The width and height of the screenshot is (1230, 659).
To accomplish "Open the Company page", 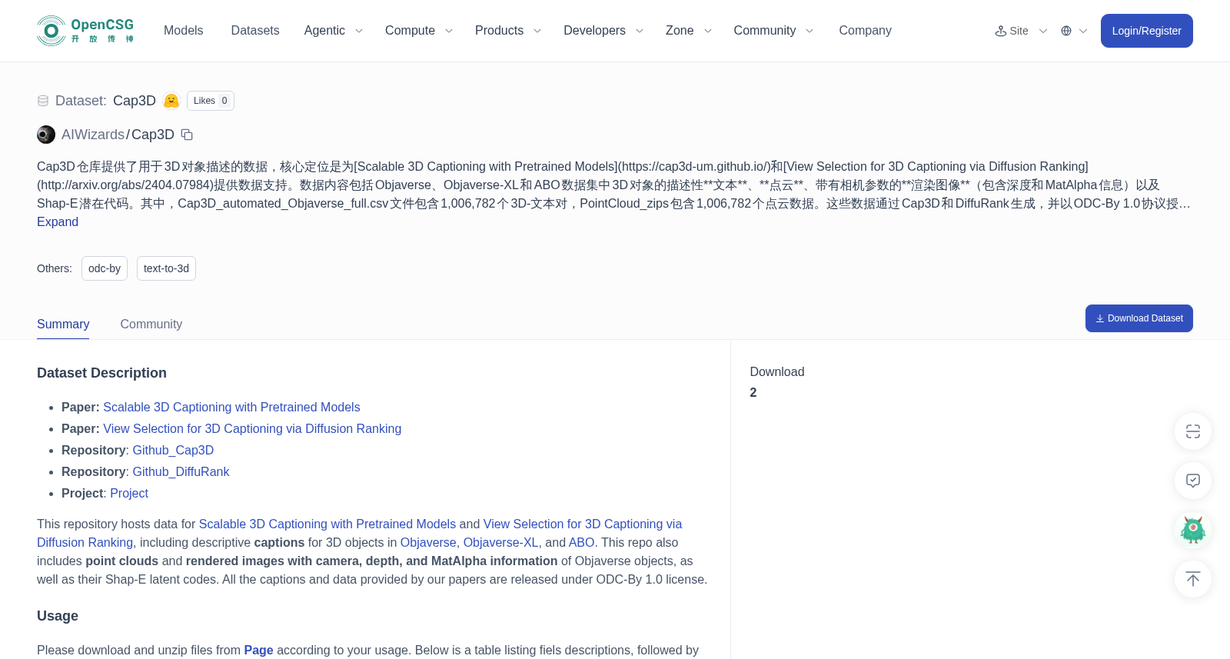I will [x=865, y=31].
